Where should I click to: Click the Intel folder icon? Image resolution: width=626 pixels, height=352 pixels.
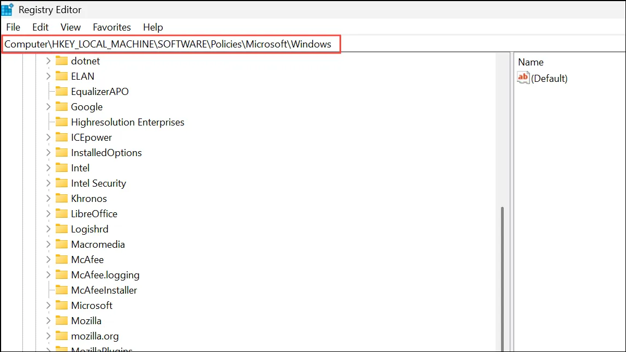62,168
